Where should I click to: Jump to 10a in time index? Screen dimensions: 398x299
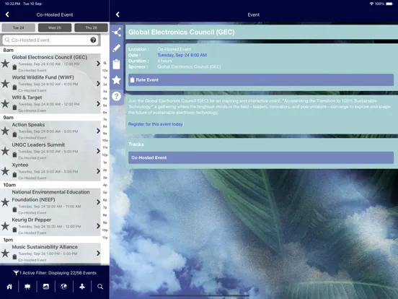[105, 140]
